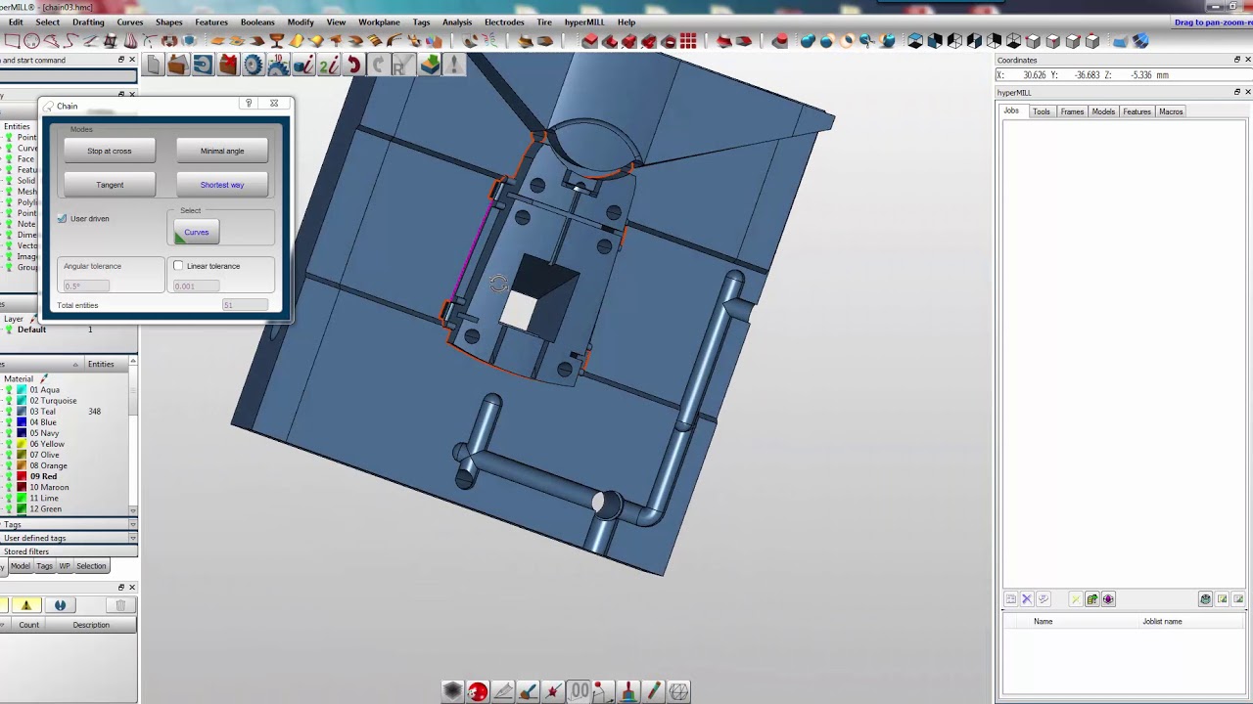Click the 11 Lime color swatch
1253x704 pixels.
point(22,498)
